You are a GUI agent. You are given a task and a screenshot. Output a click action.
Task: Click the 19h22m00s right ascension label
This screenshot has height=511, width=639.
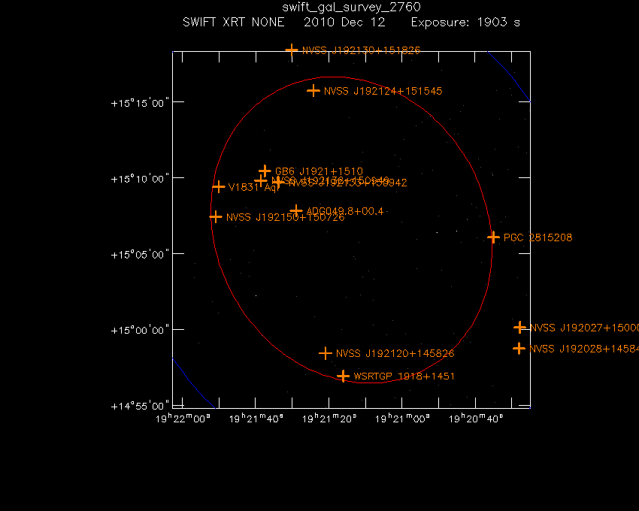pos(183,419)
